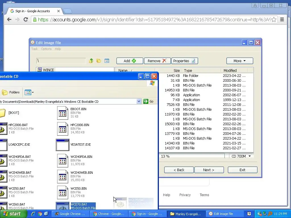
Task: Go up a folder in Edit image file
Action: 91,61
